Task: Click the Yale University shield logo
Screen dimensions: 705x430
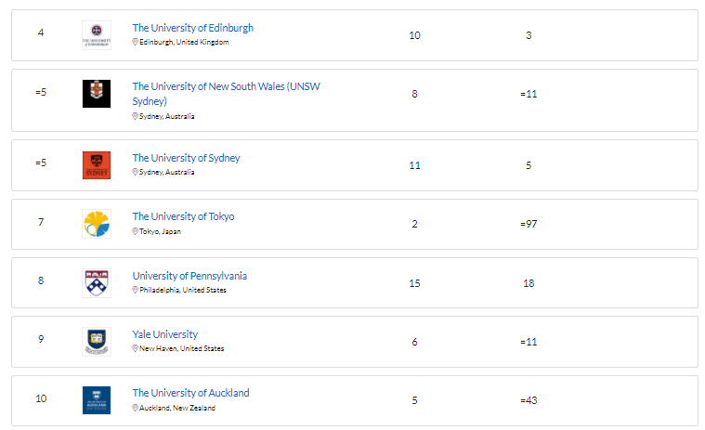Action: [x=97, y=342]
